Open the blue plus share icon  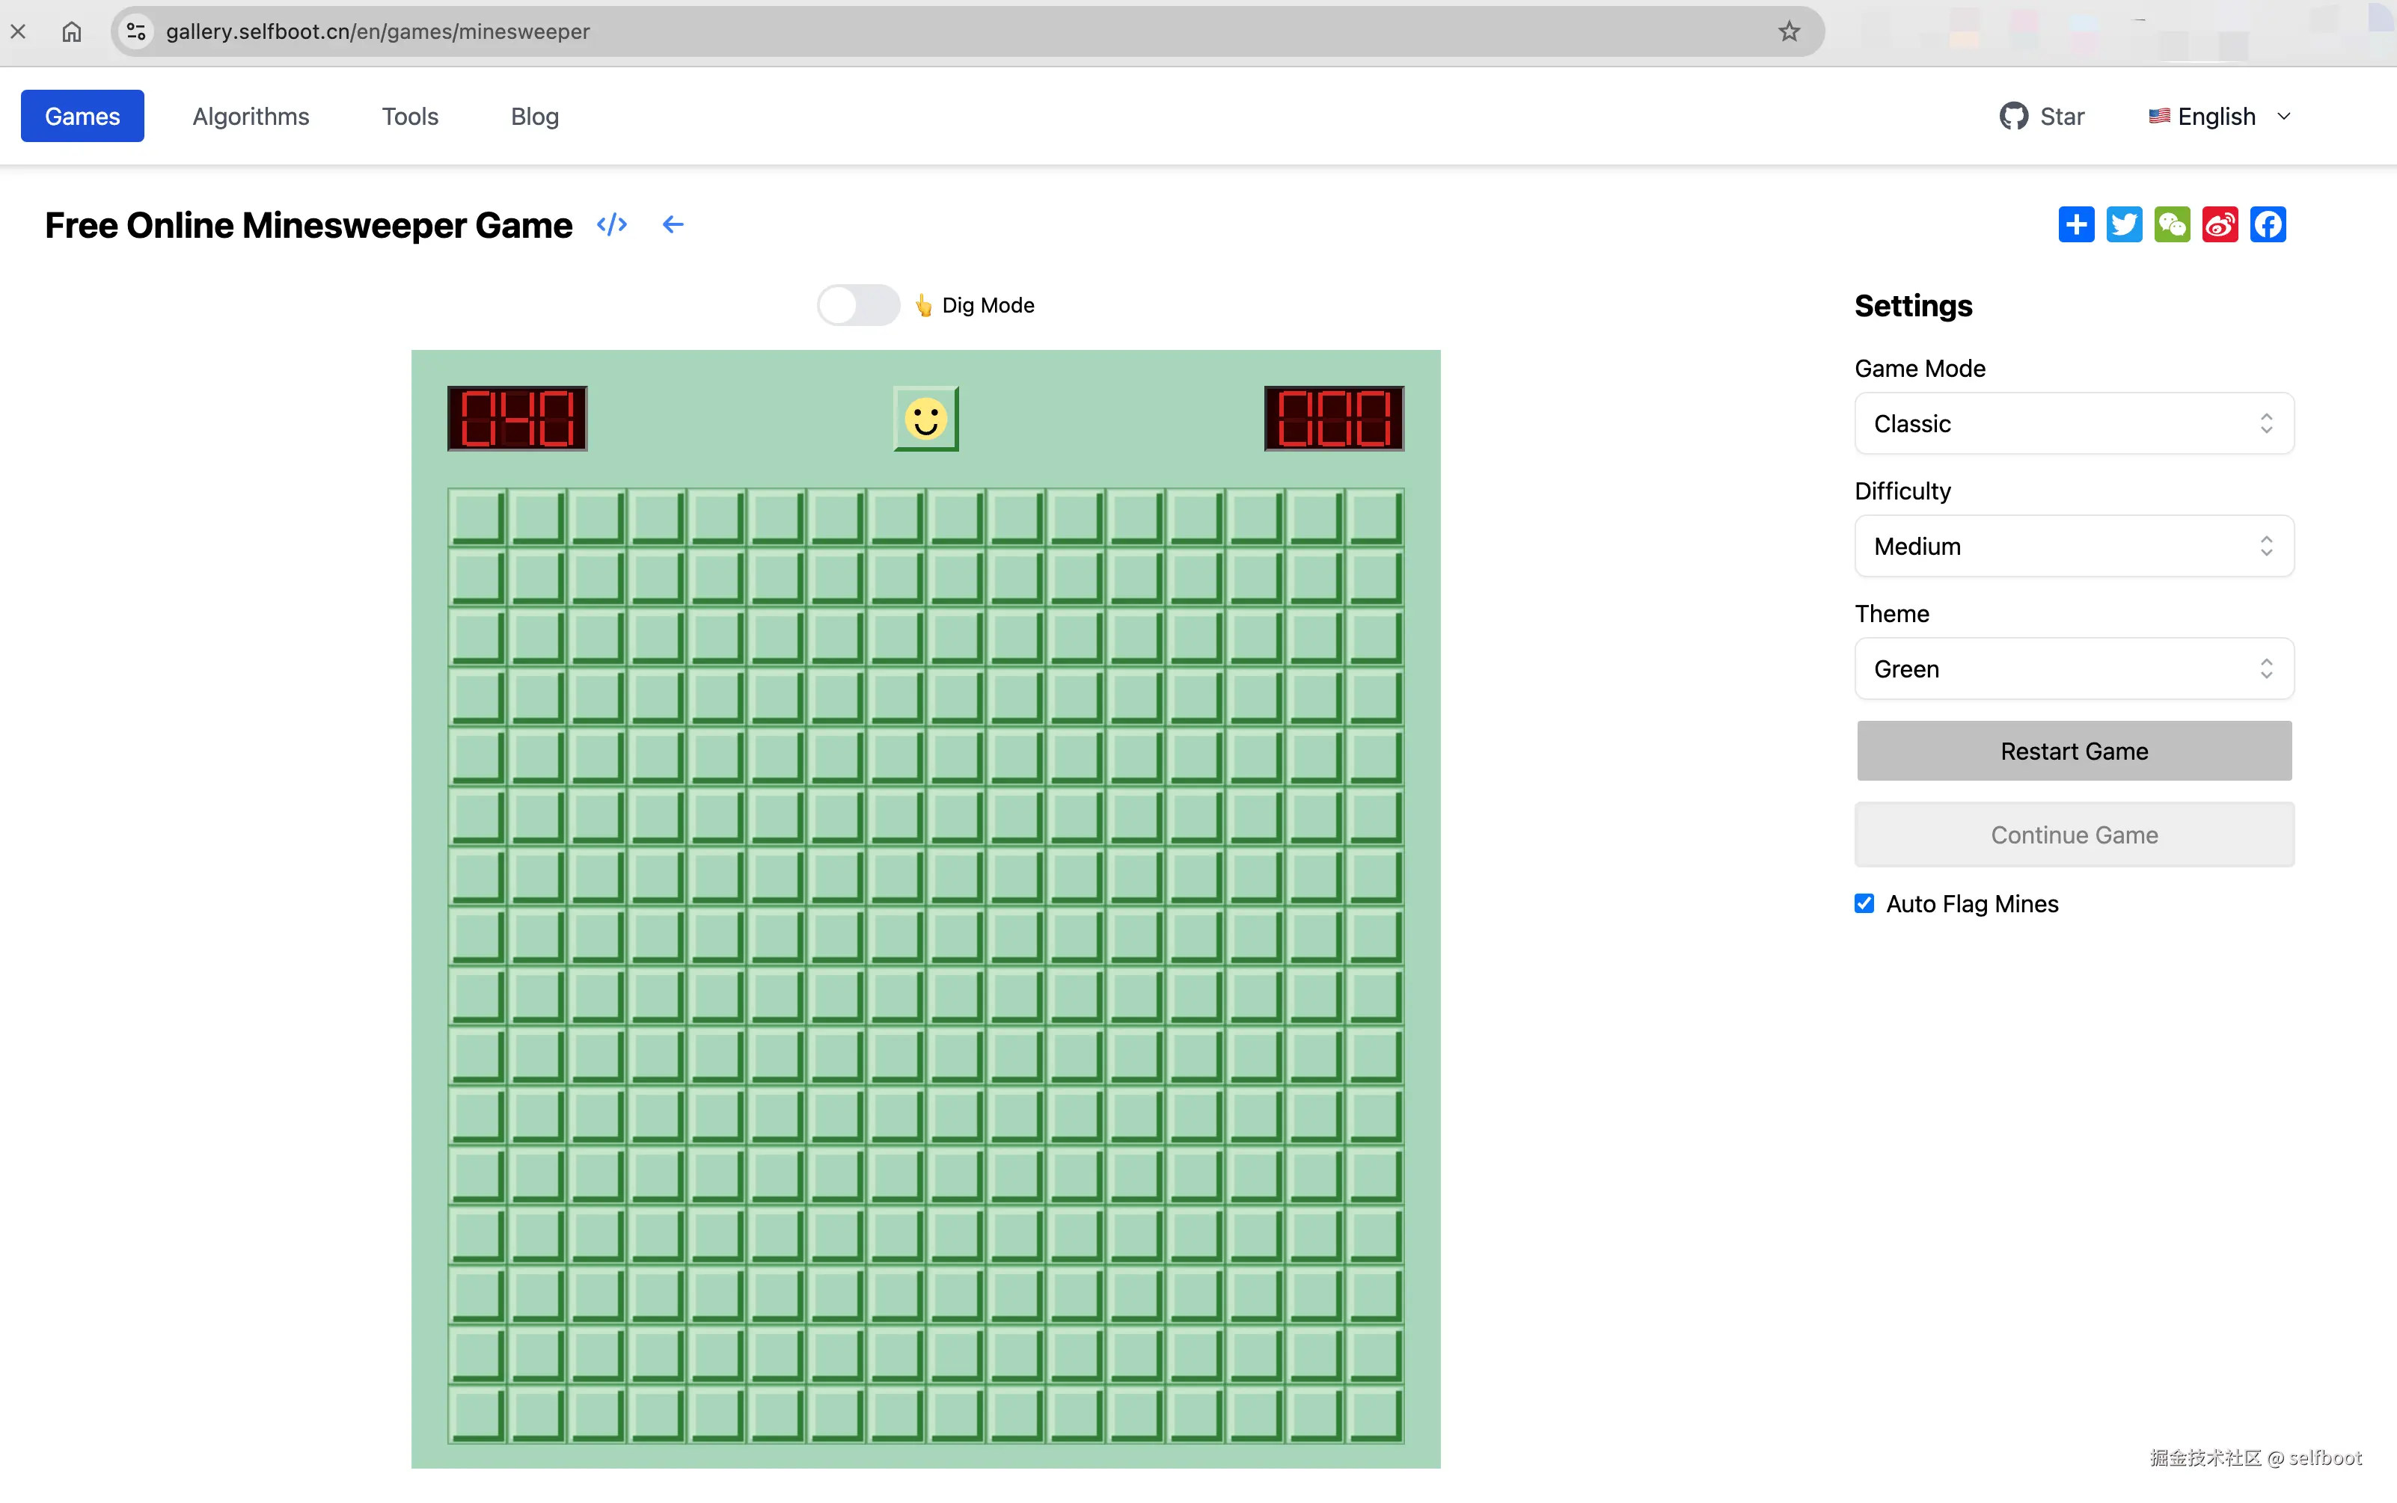click(x=2076, y=224)
